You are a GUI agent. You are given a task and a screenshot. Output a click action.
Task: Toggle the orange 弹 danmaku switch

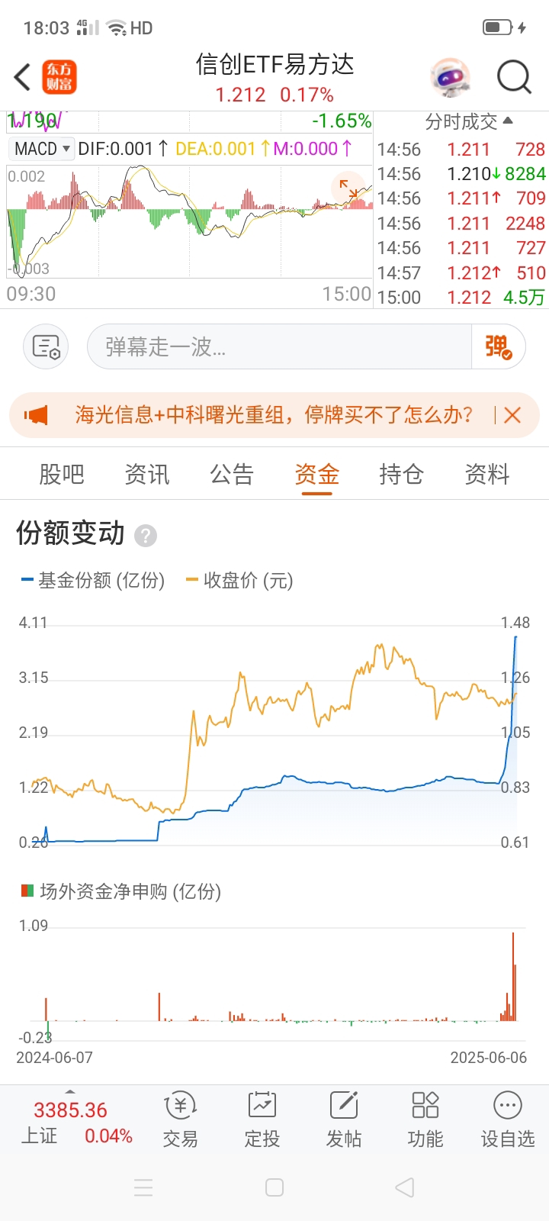coord(499,347)
